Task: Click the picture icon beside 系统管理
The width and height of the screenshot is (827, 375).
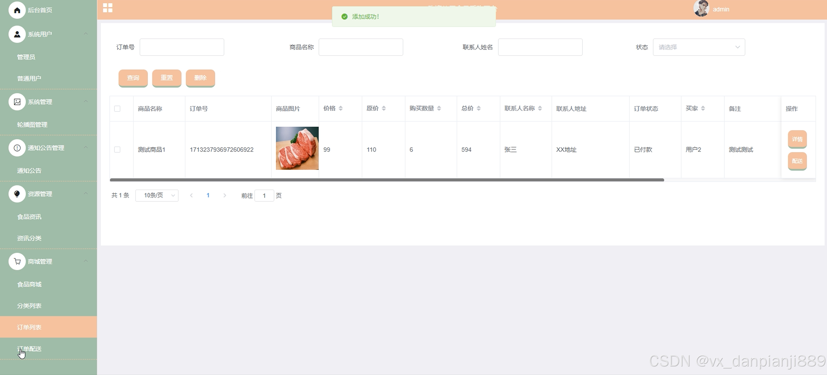Action: 17,102
